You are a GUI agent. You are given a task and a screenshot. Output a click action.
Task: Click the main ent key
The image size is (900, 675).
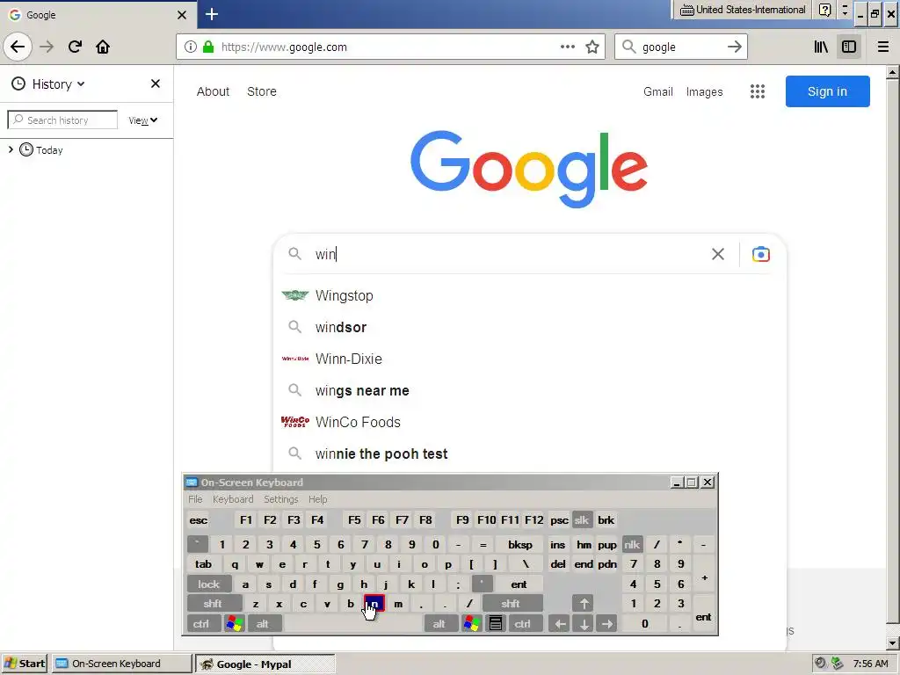point(519,584)
